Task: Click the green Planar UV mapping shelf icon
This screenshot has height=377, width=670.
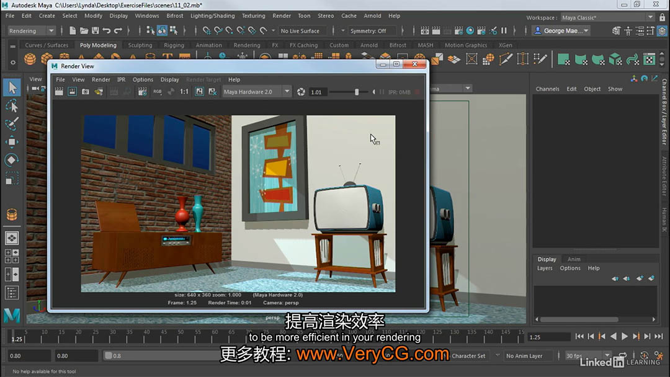Action: [563, 59]
